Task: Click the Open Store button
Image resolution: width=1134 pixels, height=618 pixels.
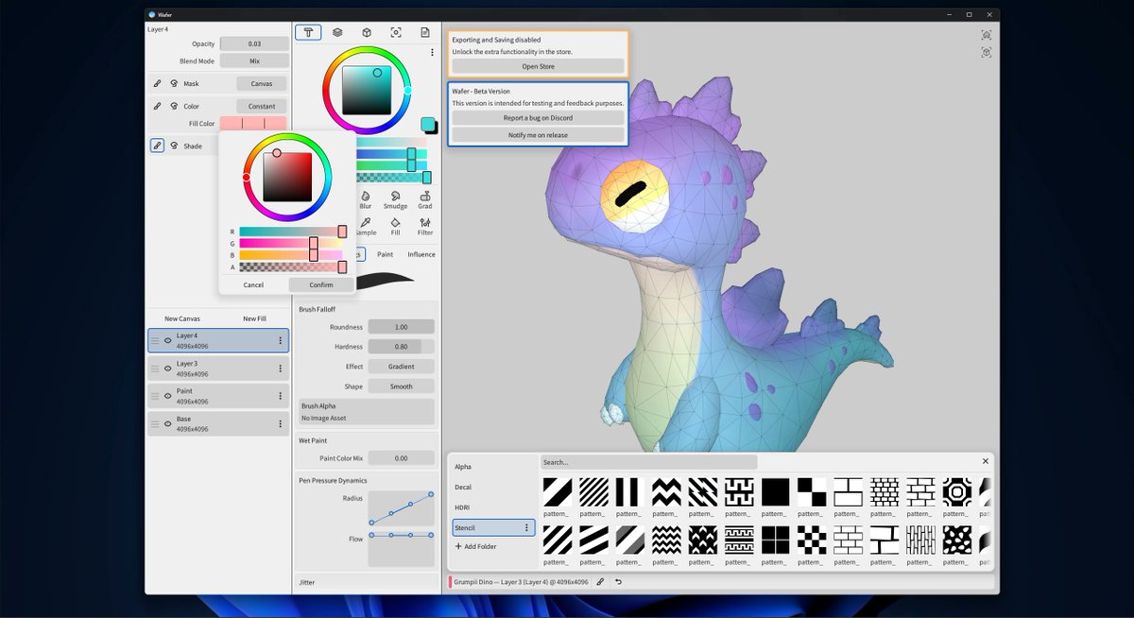Action: (538, 66)
